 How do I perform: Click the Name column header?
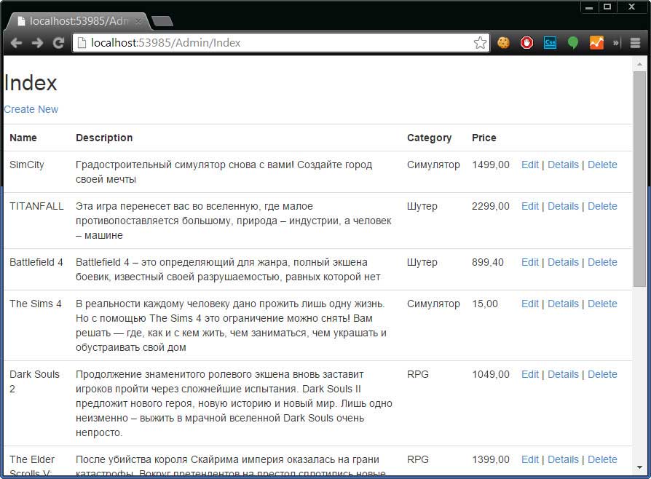[x=23, y=138]
